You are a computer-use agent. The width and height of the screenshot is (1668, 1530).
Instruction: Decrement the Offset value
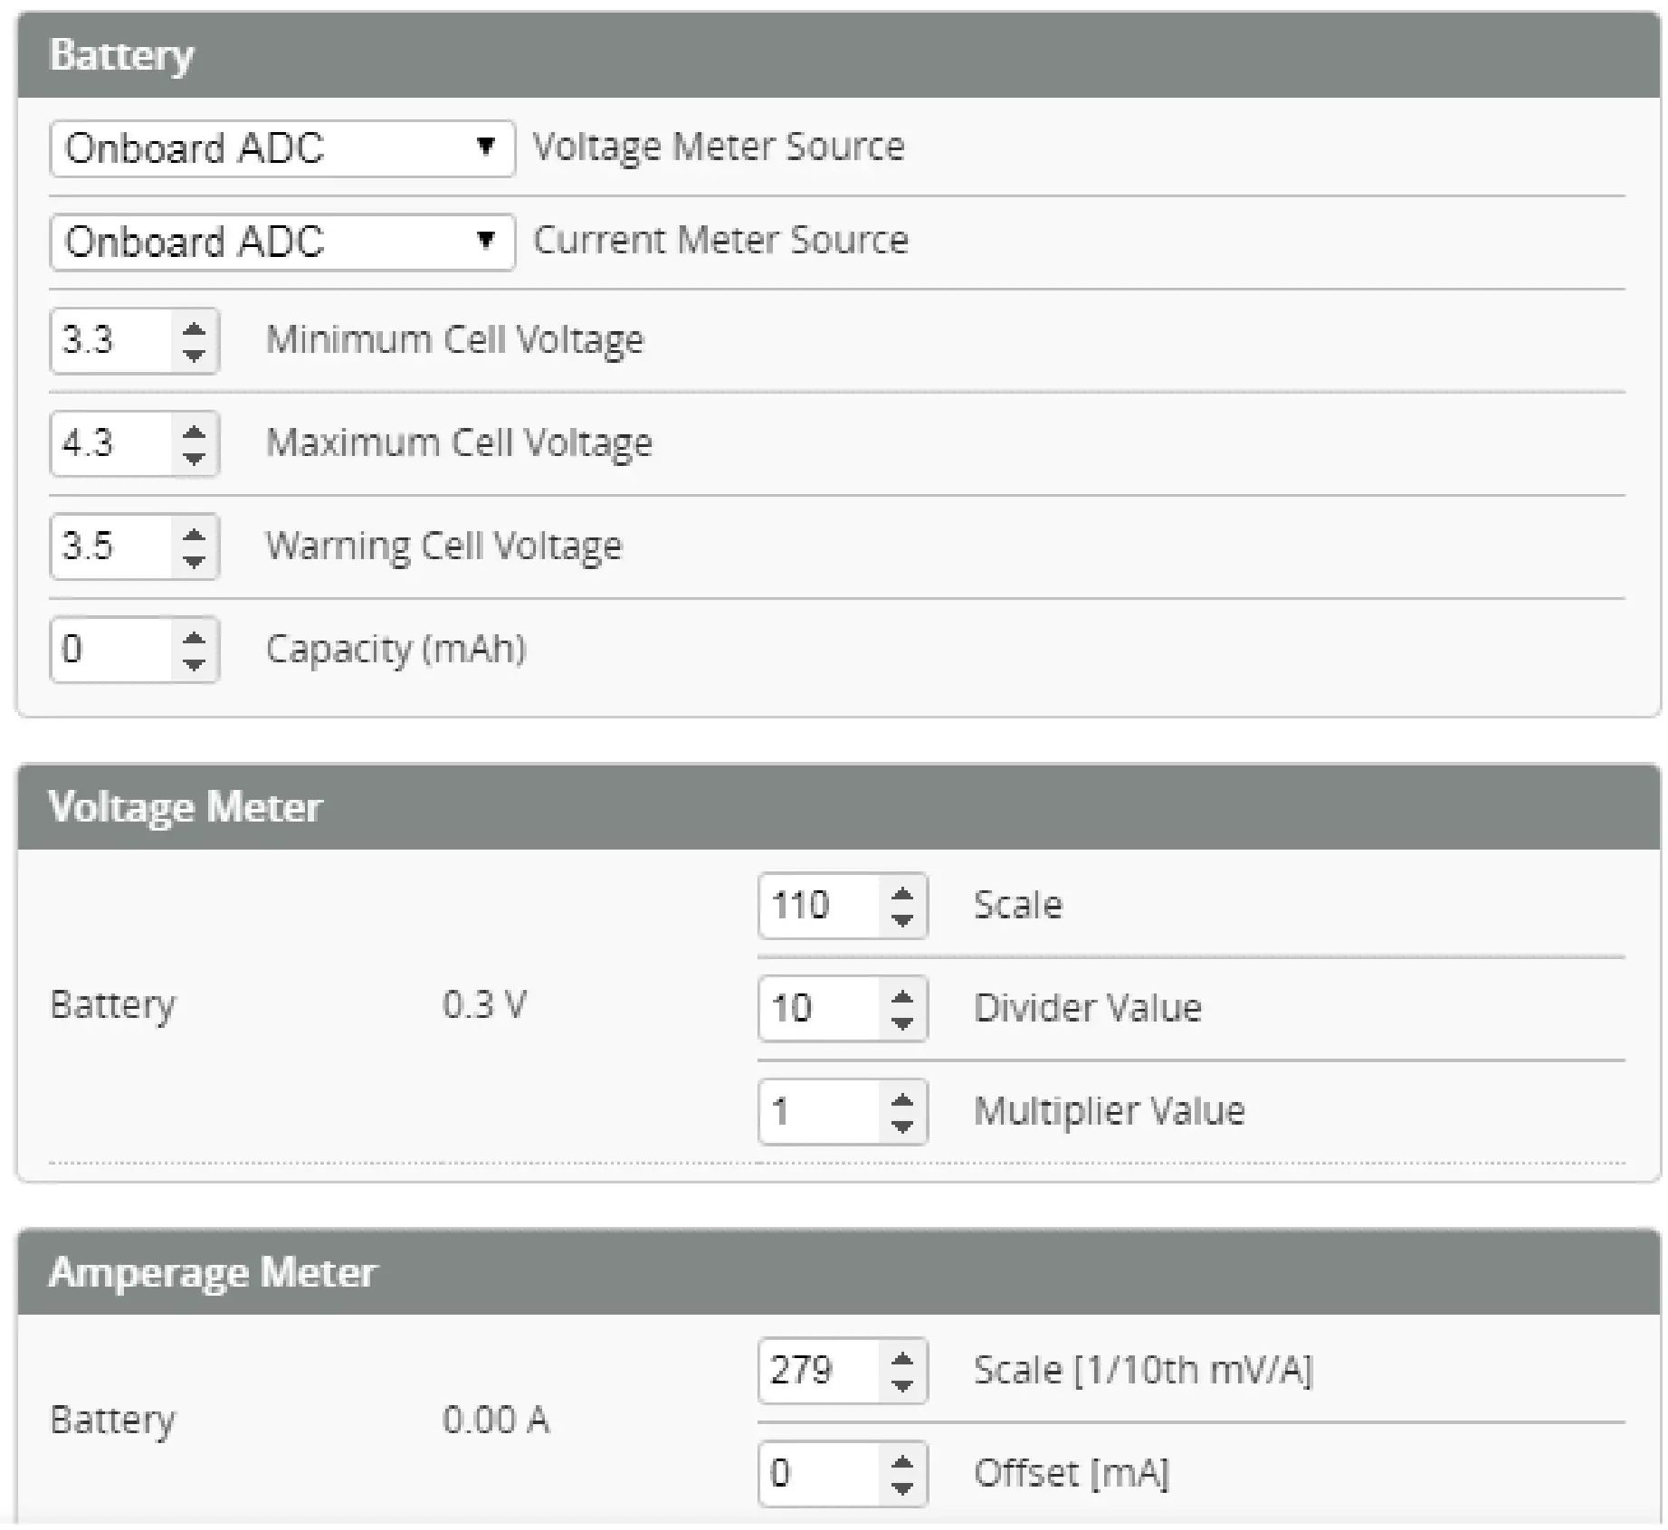pos(904,1488)
